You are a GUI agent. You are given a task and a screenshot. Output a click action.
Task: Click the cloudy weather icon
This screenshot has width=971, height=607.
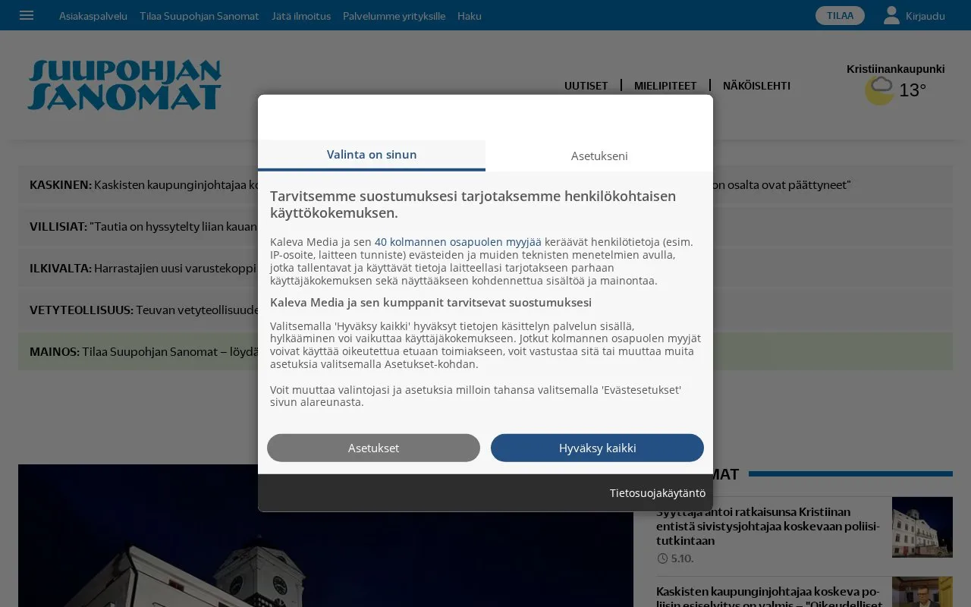click(x=880, y=90)
